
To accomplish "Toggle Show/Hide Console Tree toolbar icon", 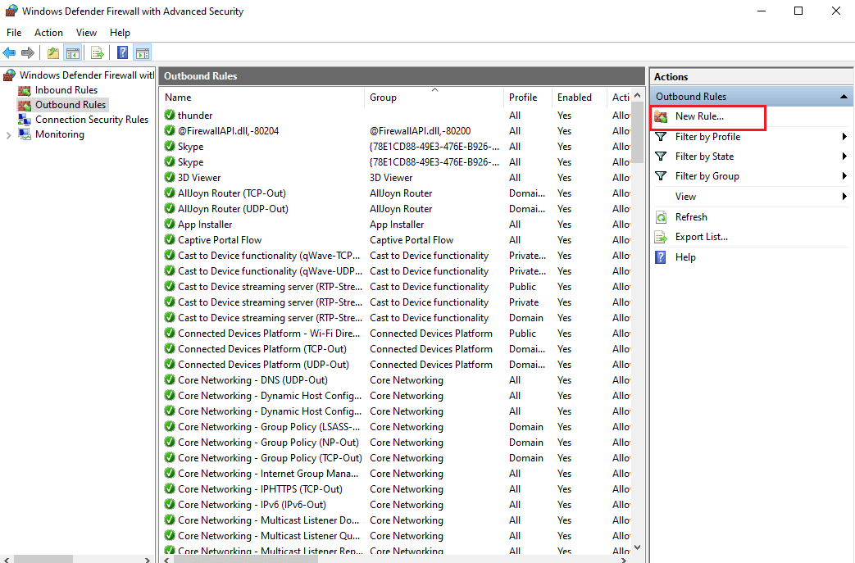I will pos(72,53).
